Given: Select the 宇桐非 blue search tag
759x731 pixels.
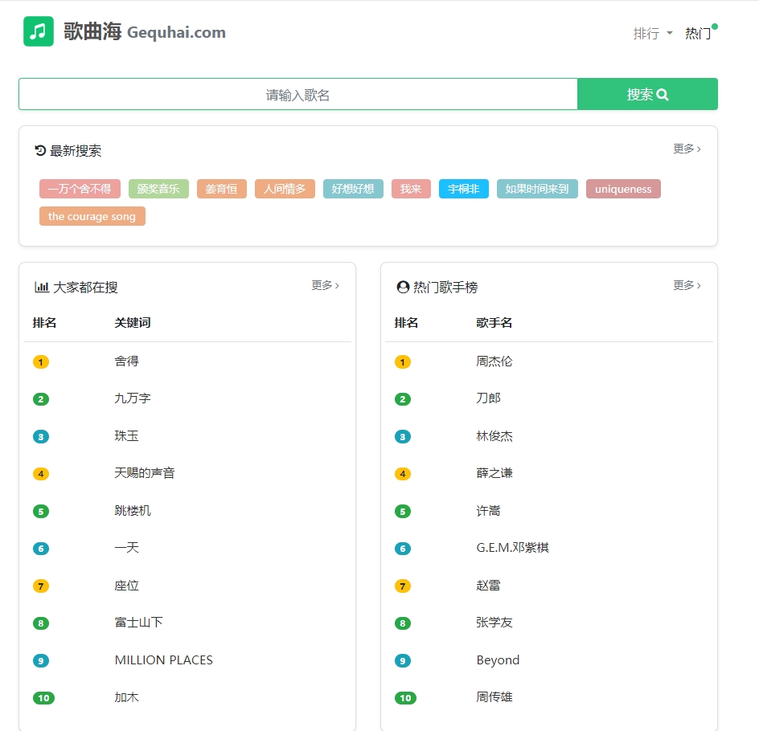Looking at the screenshot, I should (x=463, y=189).
